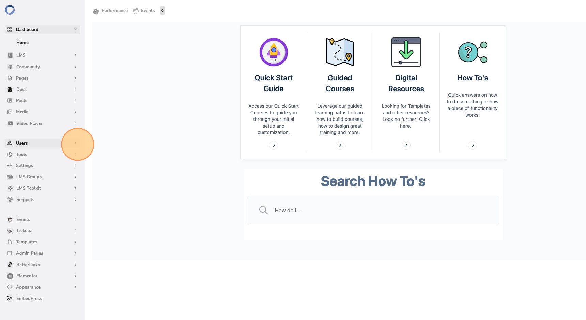Viewport: 586px width, 320px height.
Task: Open the Appearance menu item
Action: tap(43, 287)
